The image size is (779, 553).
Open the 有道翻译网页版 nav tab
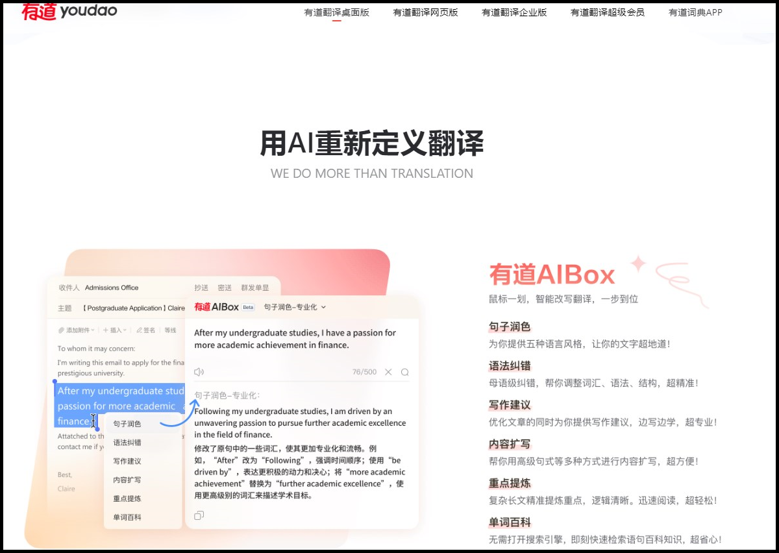[425, 12]
